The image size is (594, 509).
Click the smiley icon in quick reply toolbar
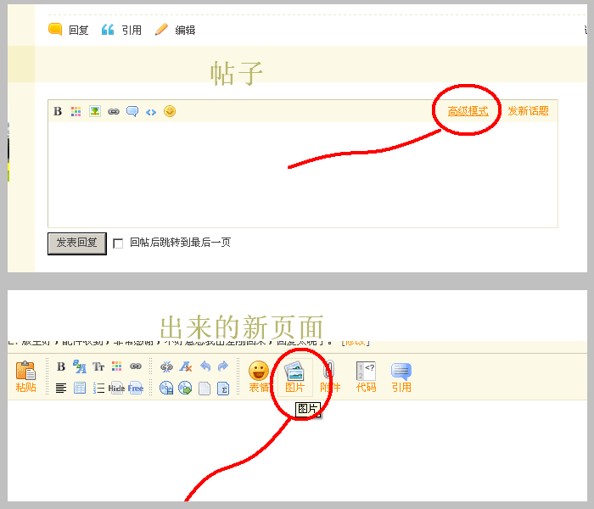(x=170, y=111)
